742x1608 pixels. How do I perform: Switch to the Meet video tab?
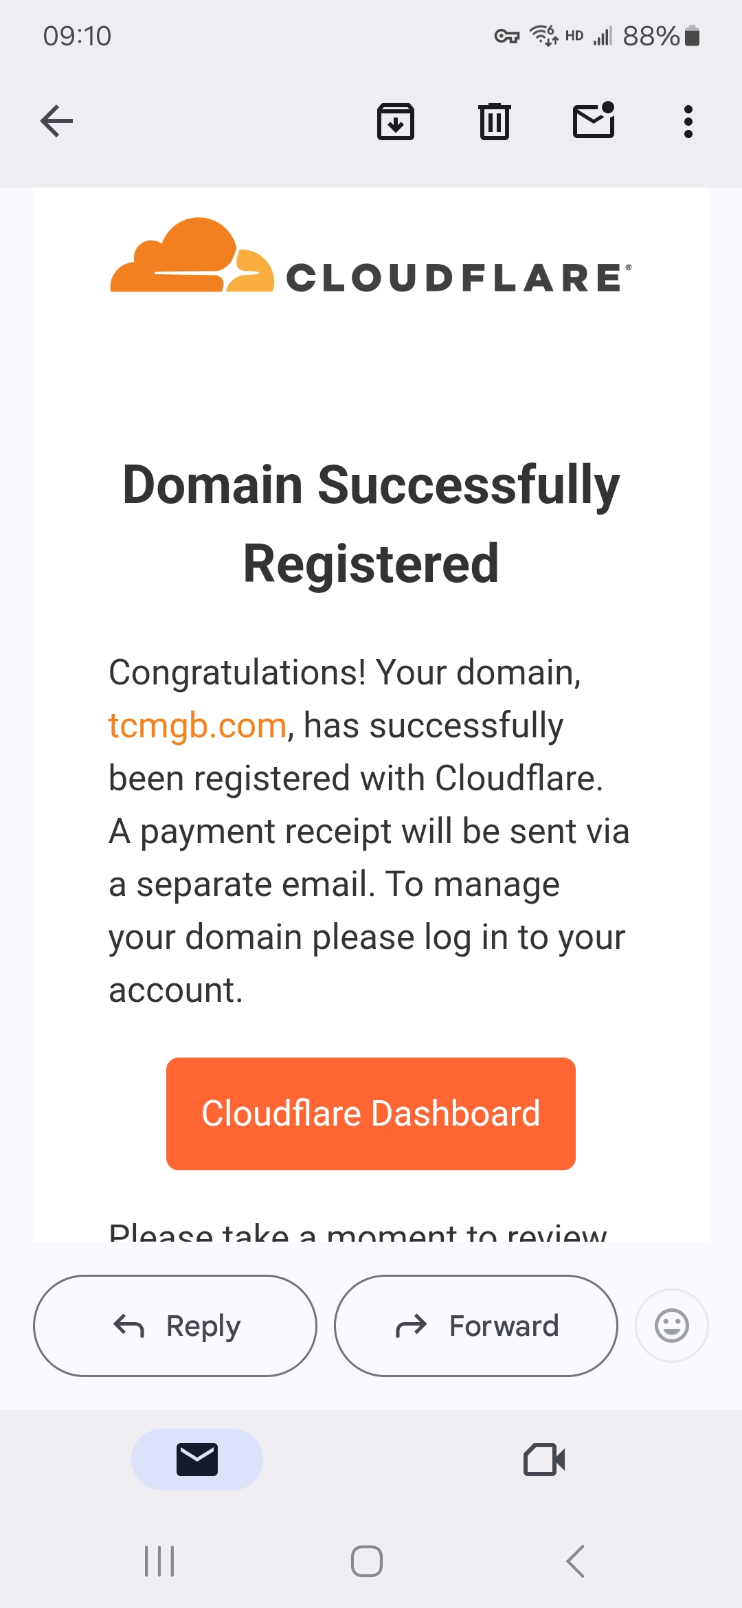click(544, 1460)
